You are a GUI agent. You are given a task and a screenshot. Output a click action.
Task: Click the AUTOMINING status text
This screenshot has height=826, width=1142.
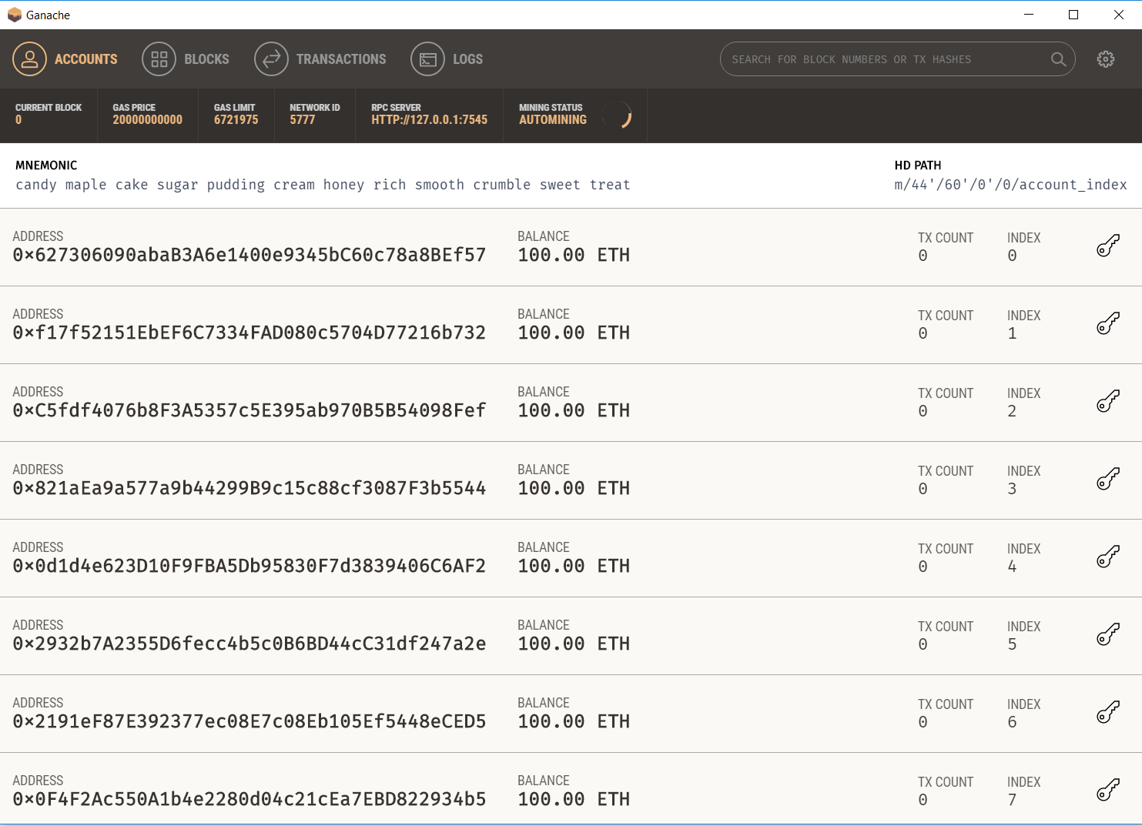pyautogui.click(x=552, y=120)
